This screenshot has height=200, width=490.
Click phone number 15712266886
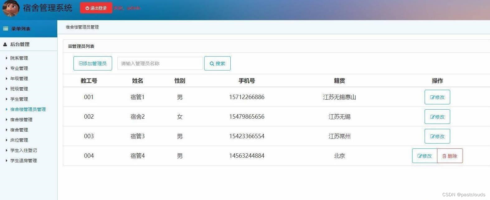[247, 97]
